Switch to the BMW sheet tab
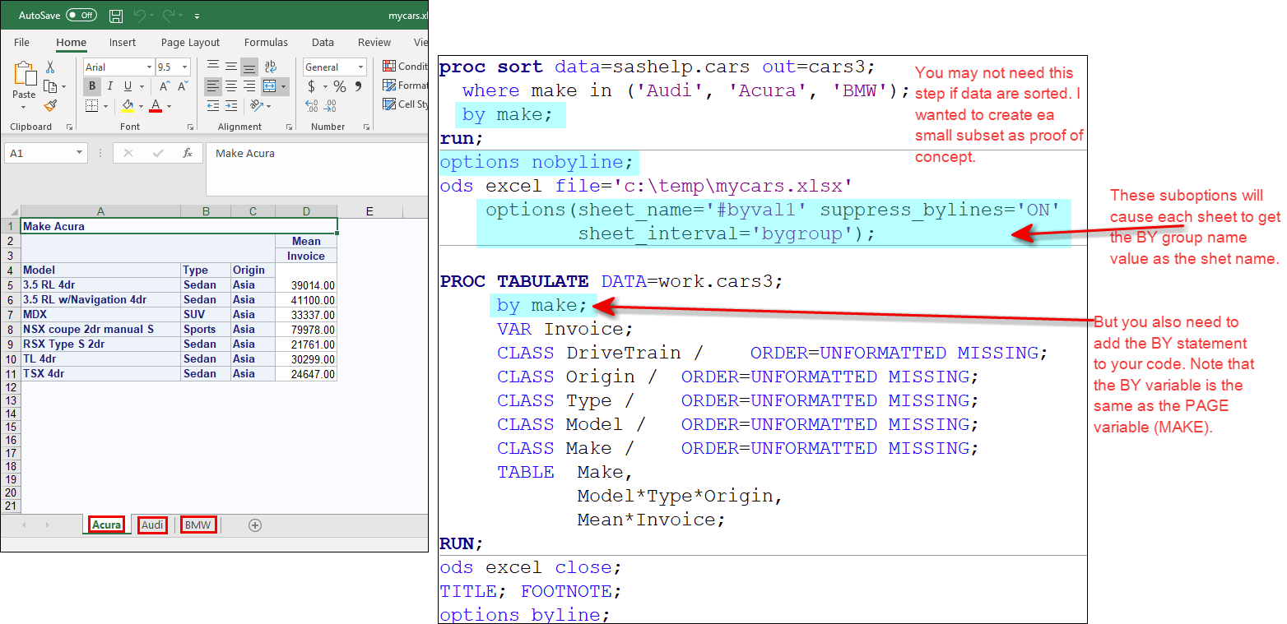The image size is (1287, 624). click(x=198, y=525)
